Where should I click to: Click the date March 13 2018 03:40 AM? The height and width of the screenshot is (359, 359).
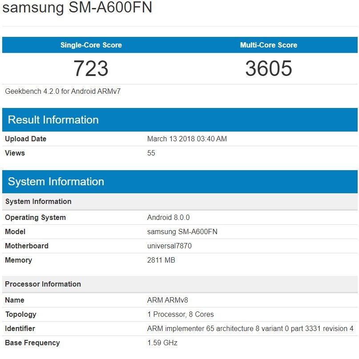pyautogui.click(x=187, y=139)
